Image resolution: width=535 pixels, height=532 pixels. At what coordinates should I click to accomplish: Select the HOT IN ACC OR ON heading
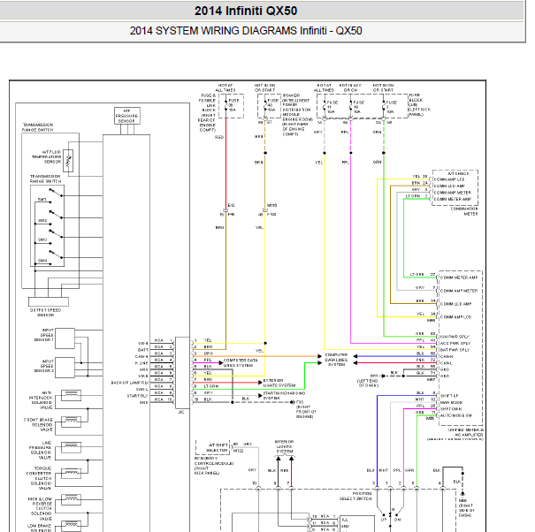(x=350, y=87)
